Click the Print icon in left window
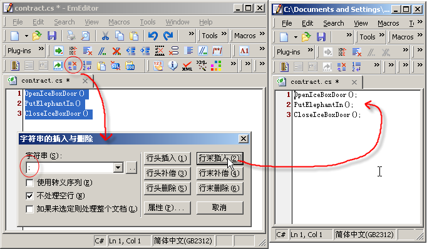Viewport: 427px width, 249px height. pos(71,36)
